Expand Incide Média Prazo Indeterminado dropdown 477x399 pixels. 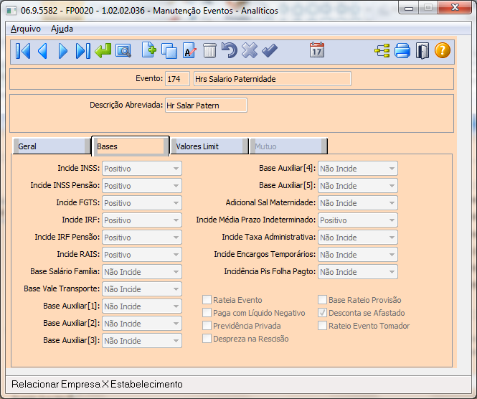(358, 220)
